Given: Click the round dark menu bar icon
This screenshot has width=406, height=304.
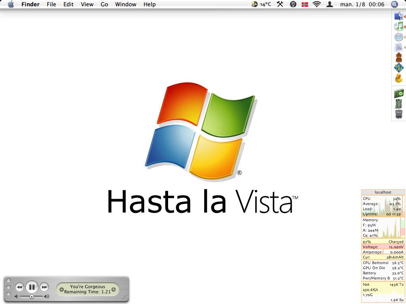Looking at the screenshot, I should pos(293,4).
